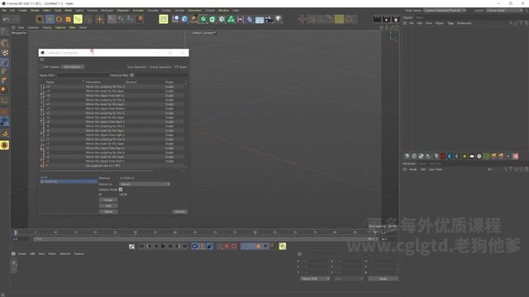Click the Delete shortcut button
This screenshot has height=297, width=529.
(108, 212)
